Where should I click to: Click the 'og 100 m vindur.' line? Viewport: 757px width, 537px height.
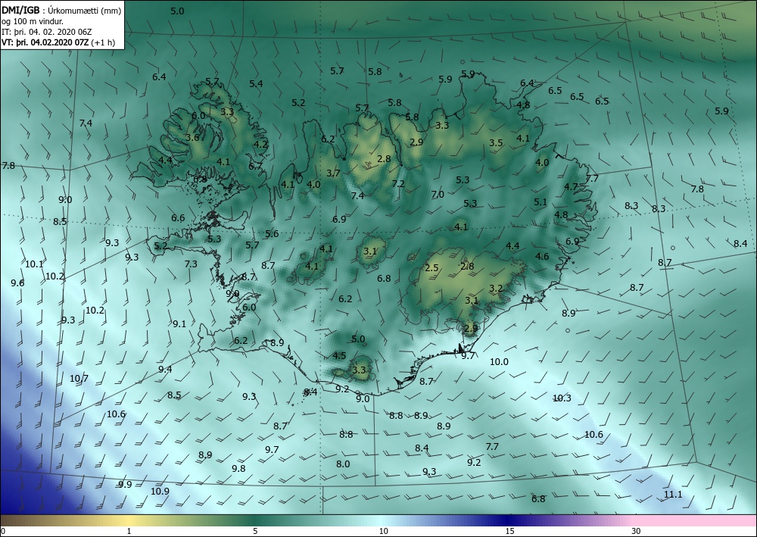tap(31, 21)
